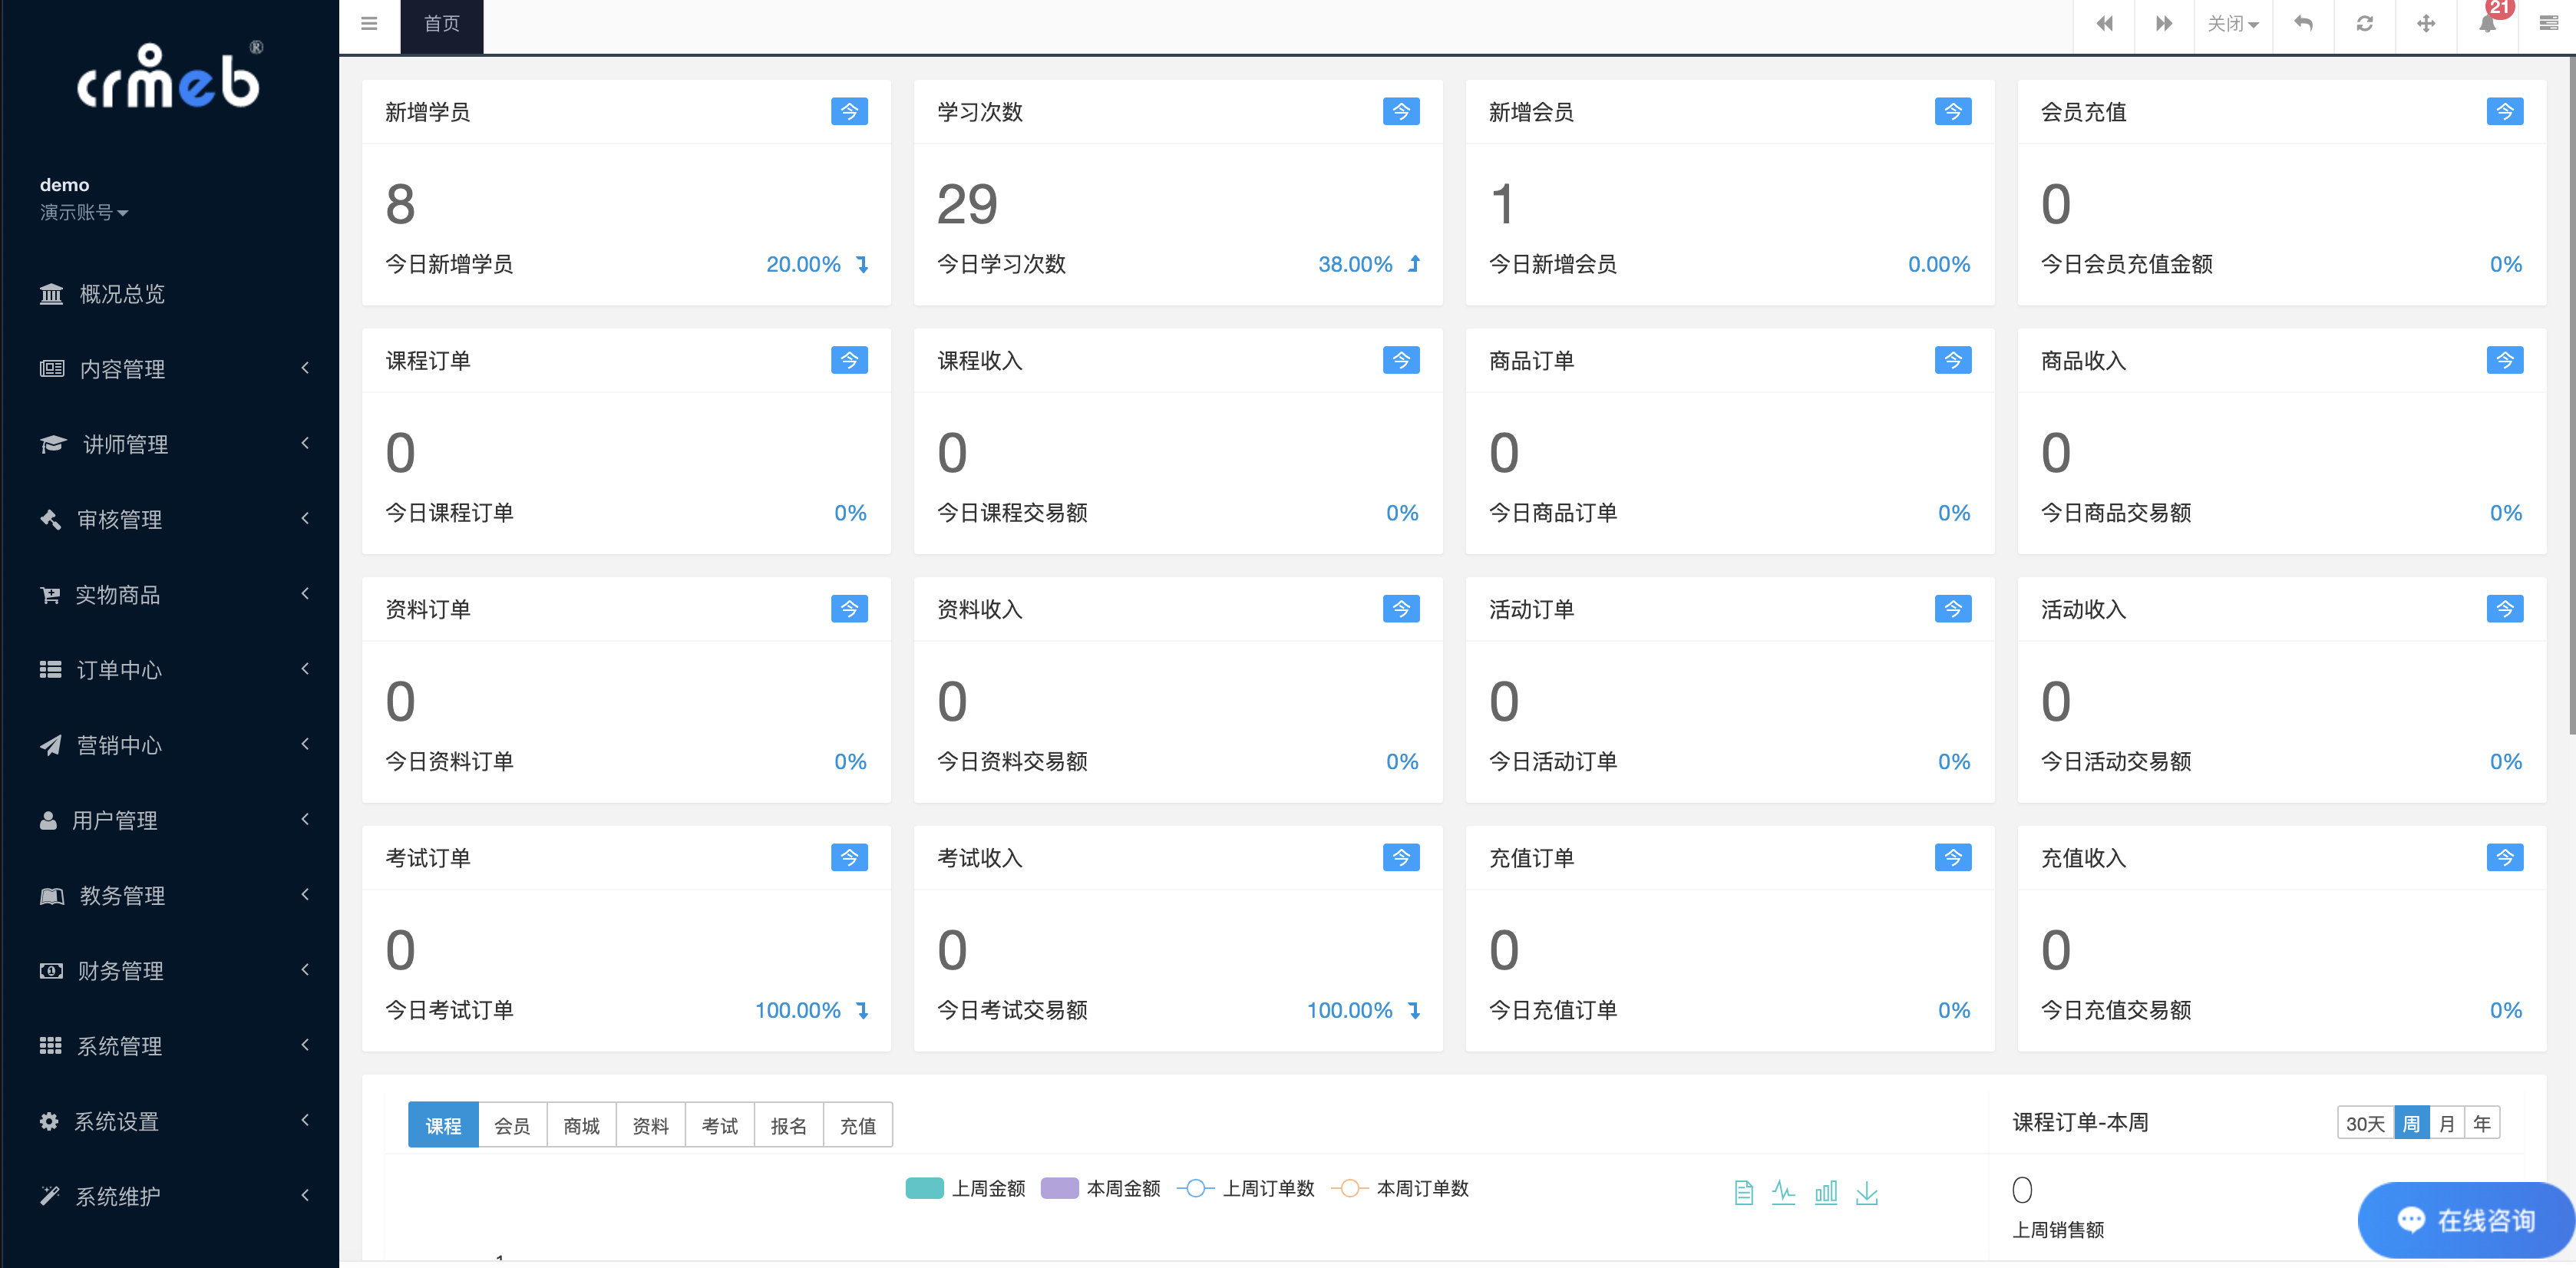Click the 100.00% value on 今日考试订单

pyautogui.click(x=797, y=1010)
